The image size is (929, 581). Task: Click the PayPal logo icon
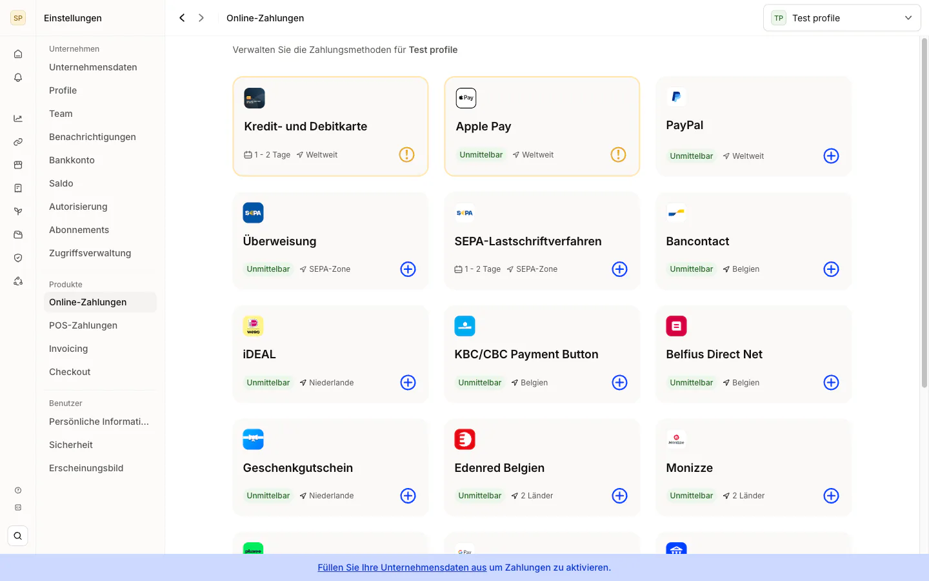[676, 97]
